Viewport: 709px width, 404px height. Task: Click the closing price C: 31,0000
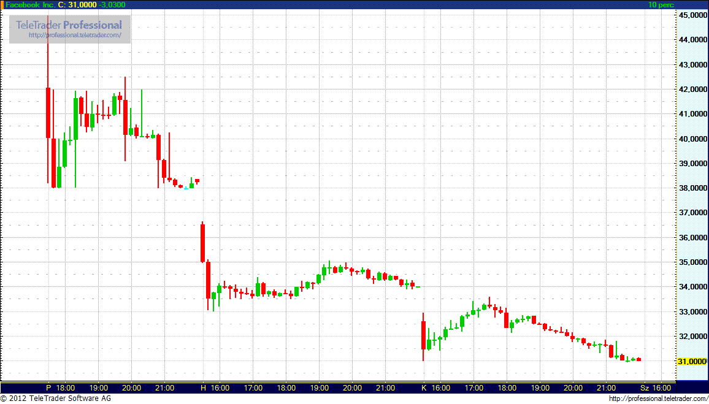tap(79, 4)
